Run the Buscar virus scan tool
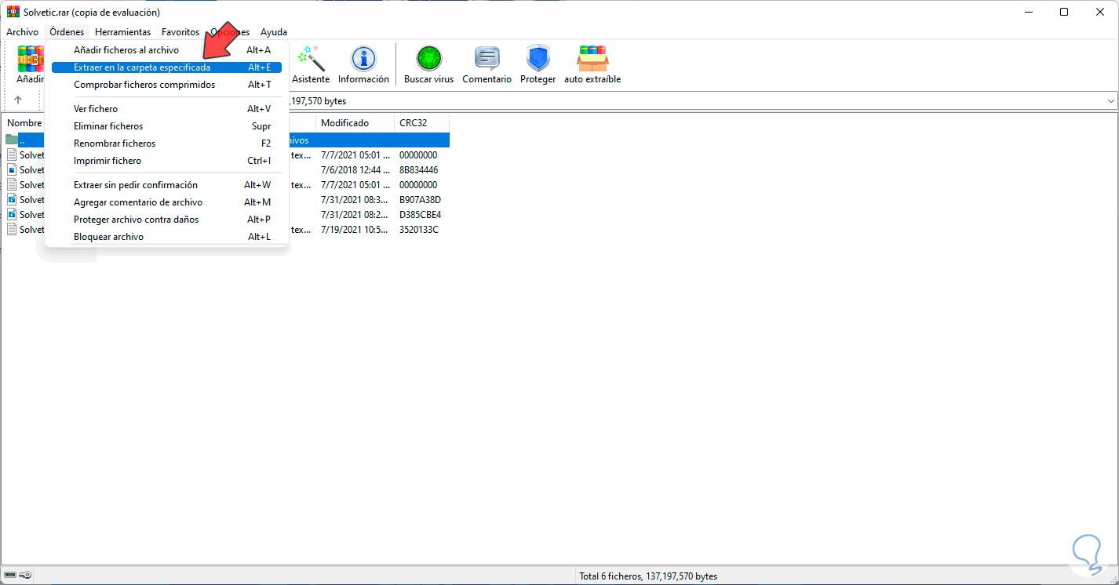The image size is (1119, 585). (428, 64)
